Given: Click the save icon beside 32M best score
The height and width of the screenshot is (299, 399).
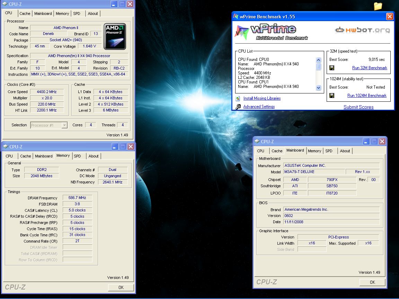Looking at the screenshot, I should [x=332, y=68].
